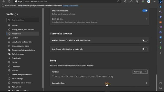Turn off Show smart actions toggle
This screenshot has width=164, height=92.
click(145, 11)
